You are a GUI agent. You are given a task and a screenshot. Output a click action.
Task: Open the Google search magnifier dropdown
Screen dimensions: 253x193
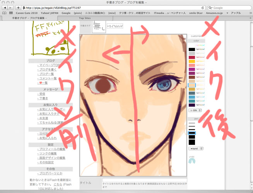coord(210,8)
